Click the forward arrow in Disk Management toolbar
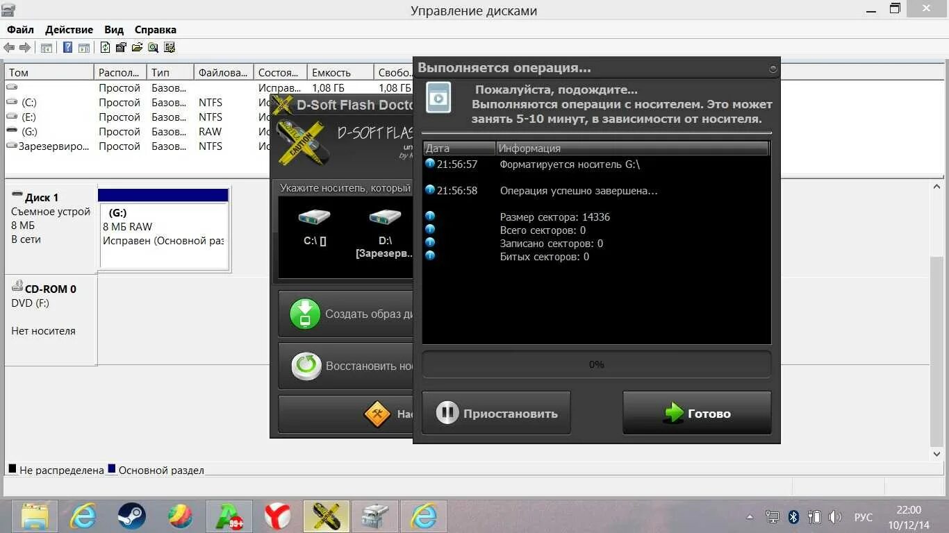 (x=25, y=47)
